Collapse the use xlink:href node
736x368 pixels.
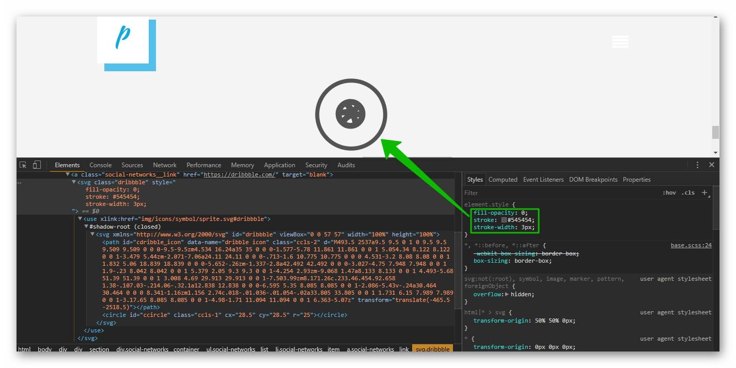pos(80,219)
